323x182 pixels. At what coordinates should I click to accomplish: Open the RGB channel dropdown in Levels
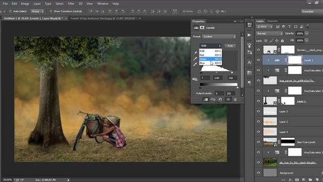210,46
